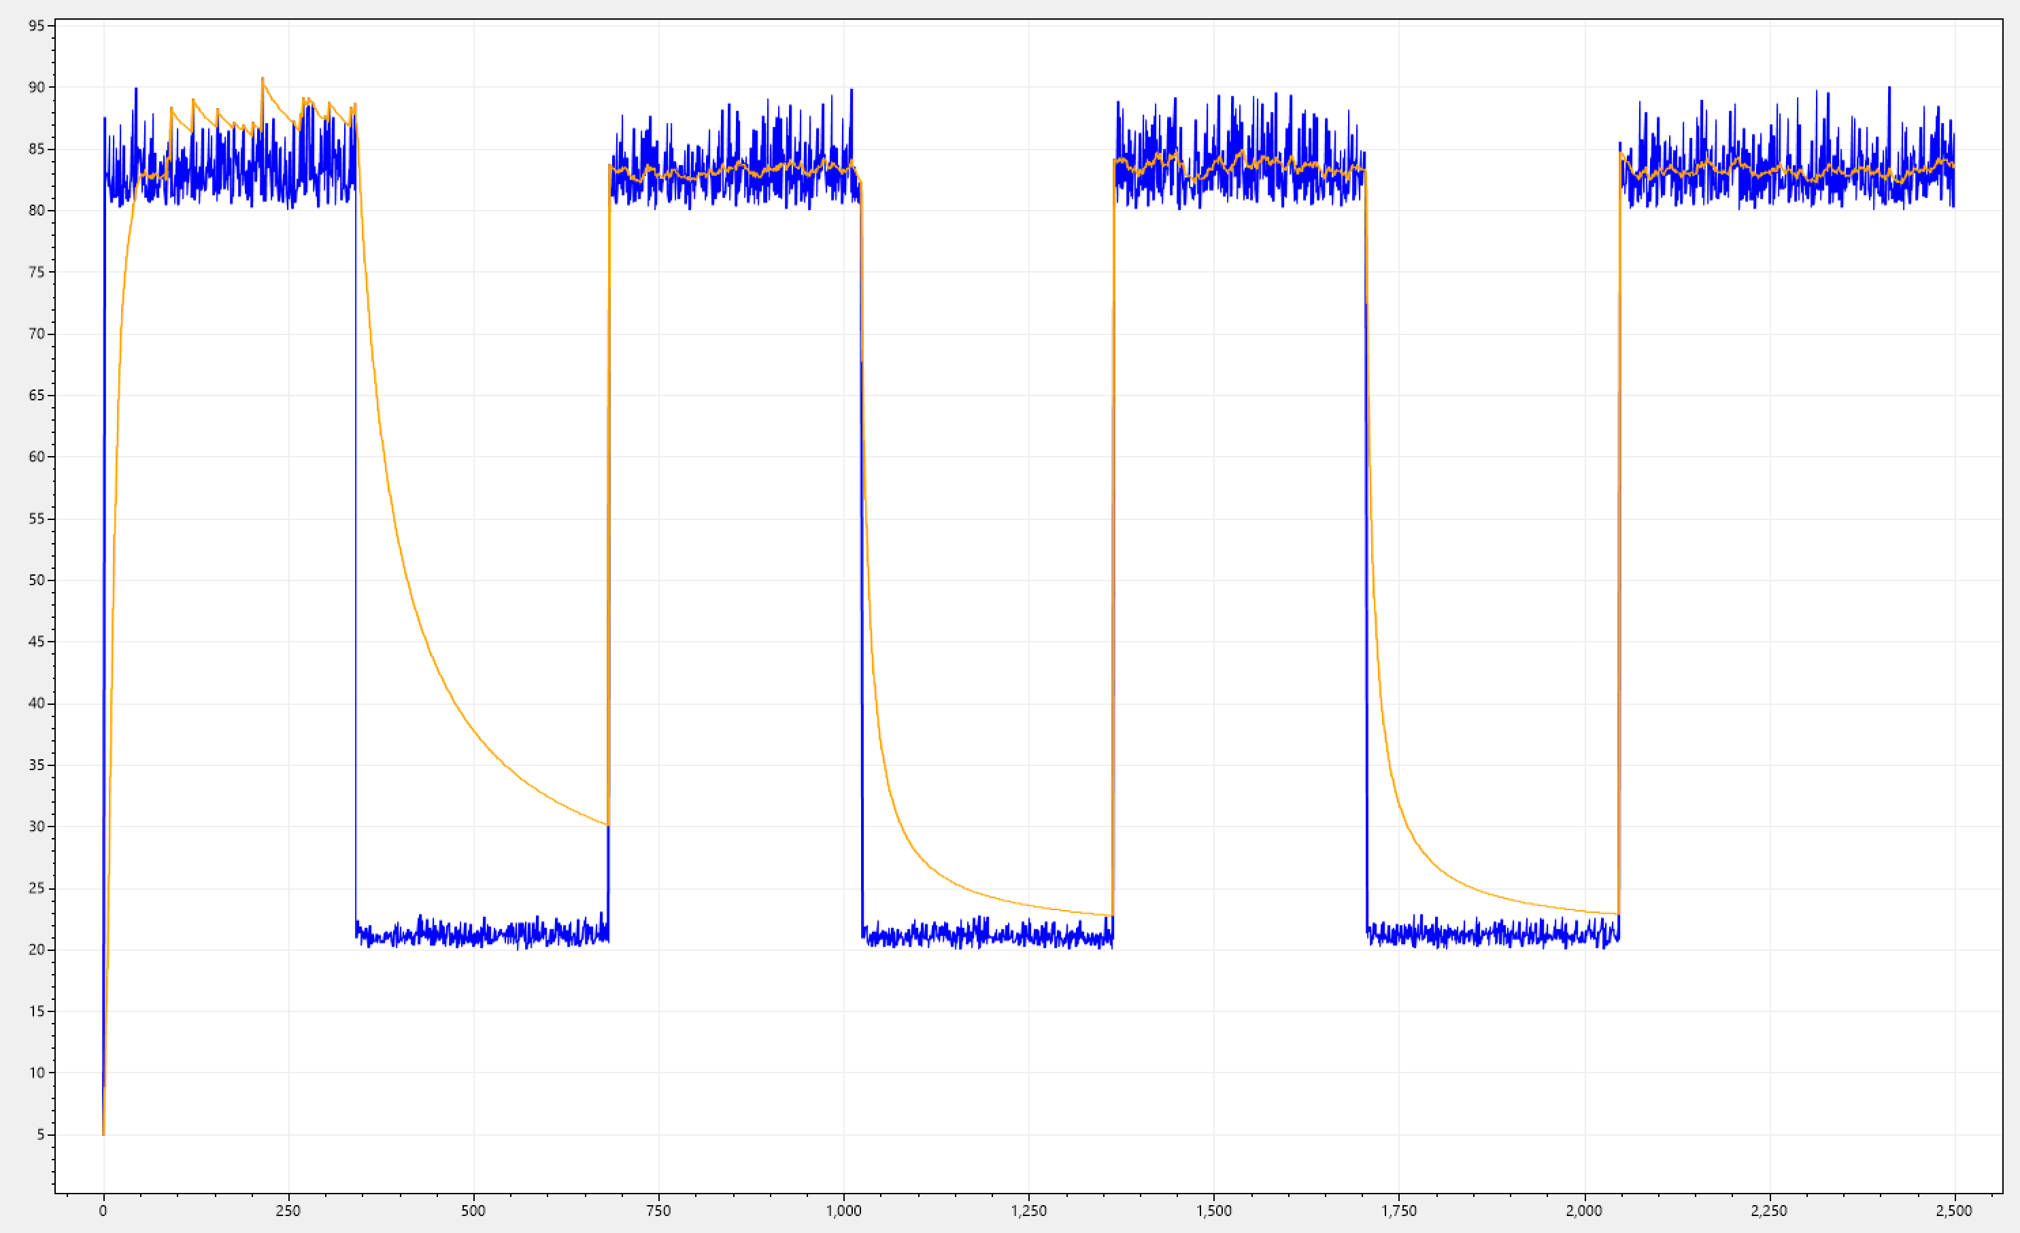Click the y-axis label 75
This screenshot has width=2020, height=1233.
coord(37,272)
